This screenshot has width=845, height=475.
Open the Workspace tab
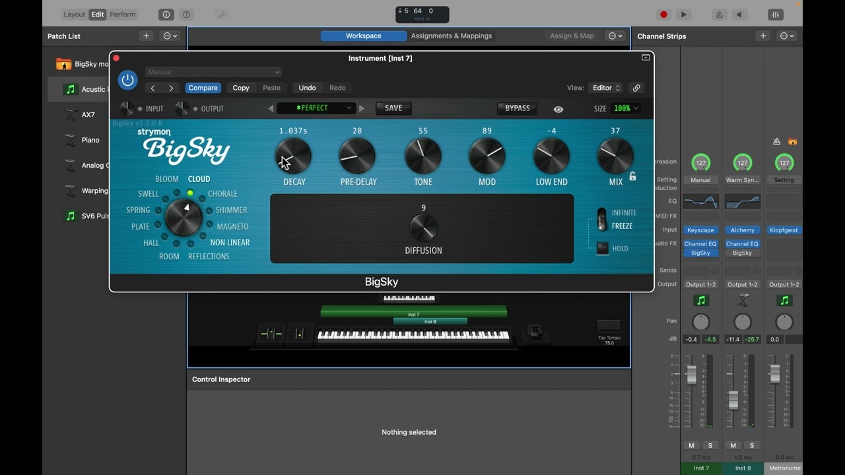(364, 36)
